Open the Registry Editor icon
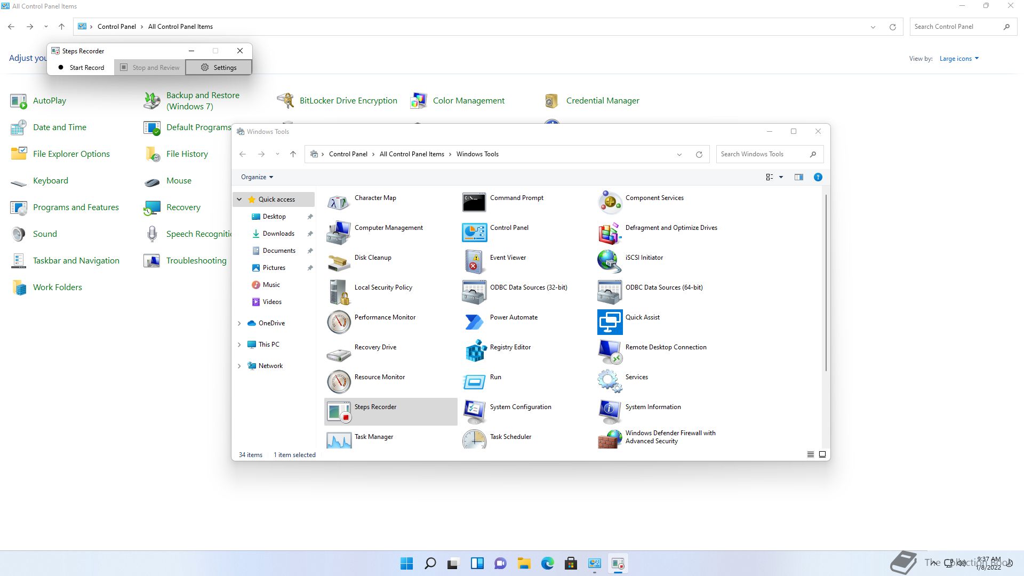The image size is (1024, 576). pyautogui.click(x=475, y=351)
